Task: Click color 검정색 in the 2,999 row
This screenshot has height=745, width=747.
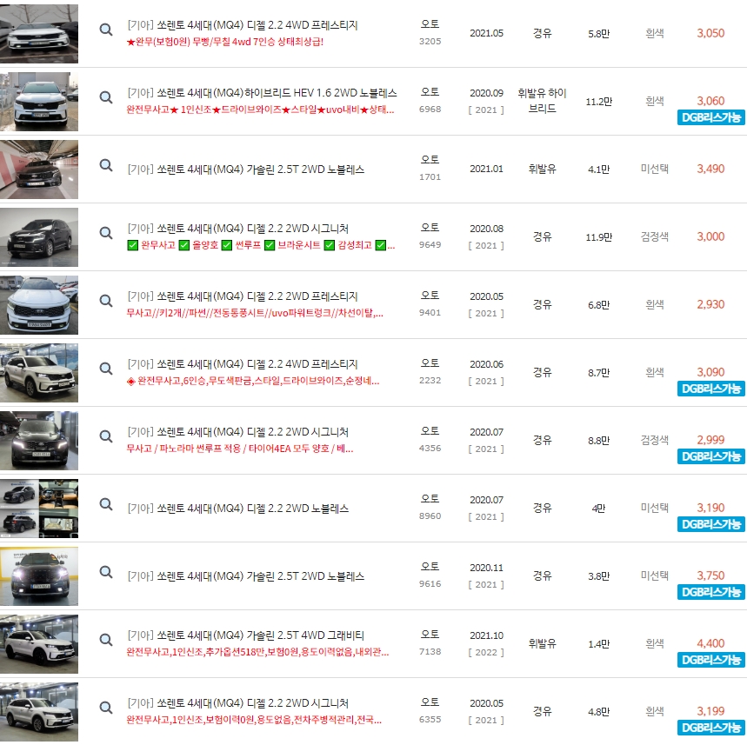Action: tap(655, 440)
